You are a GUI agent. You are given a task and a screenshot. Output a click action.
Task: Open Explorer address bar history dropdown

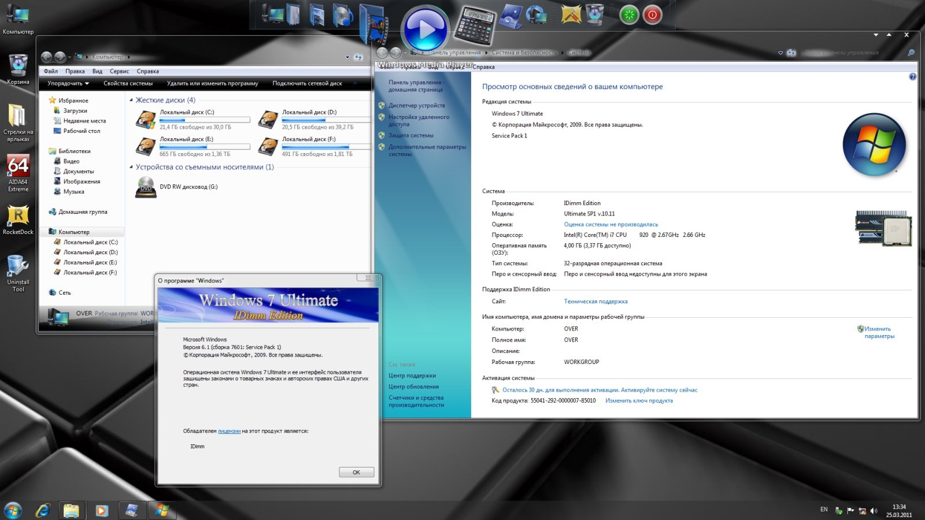click(347, 57)
